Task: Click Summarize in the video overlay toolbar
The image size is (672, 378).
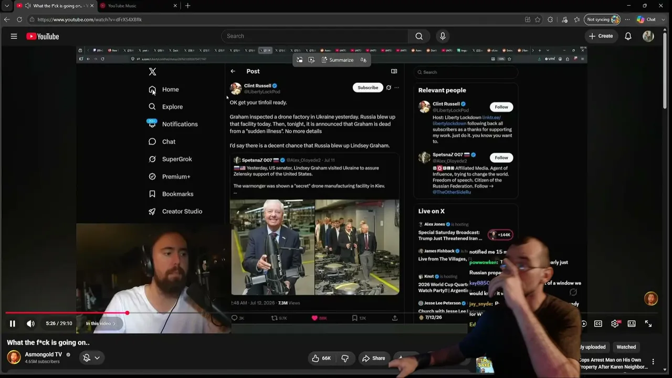Action: (x=337, y=60)
